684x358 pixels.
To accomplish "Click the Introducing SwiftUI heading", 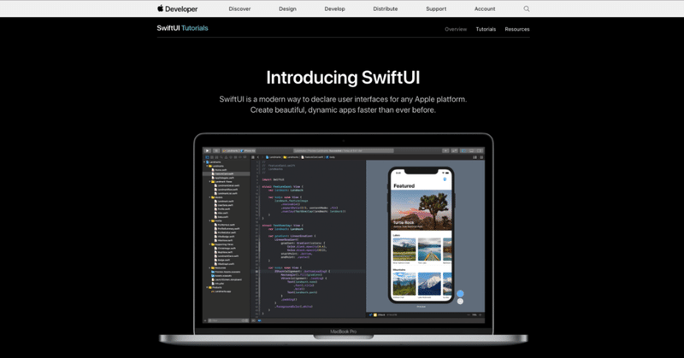I will [343, 78].
